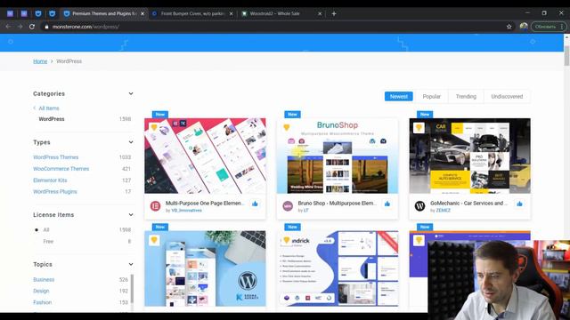
Task: Click the page vertical scrollbar
Action: click(566, 57)
